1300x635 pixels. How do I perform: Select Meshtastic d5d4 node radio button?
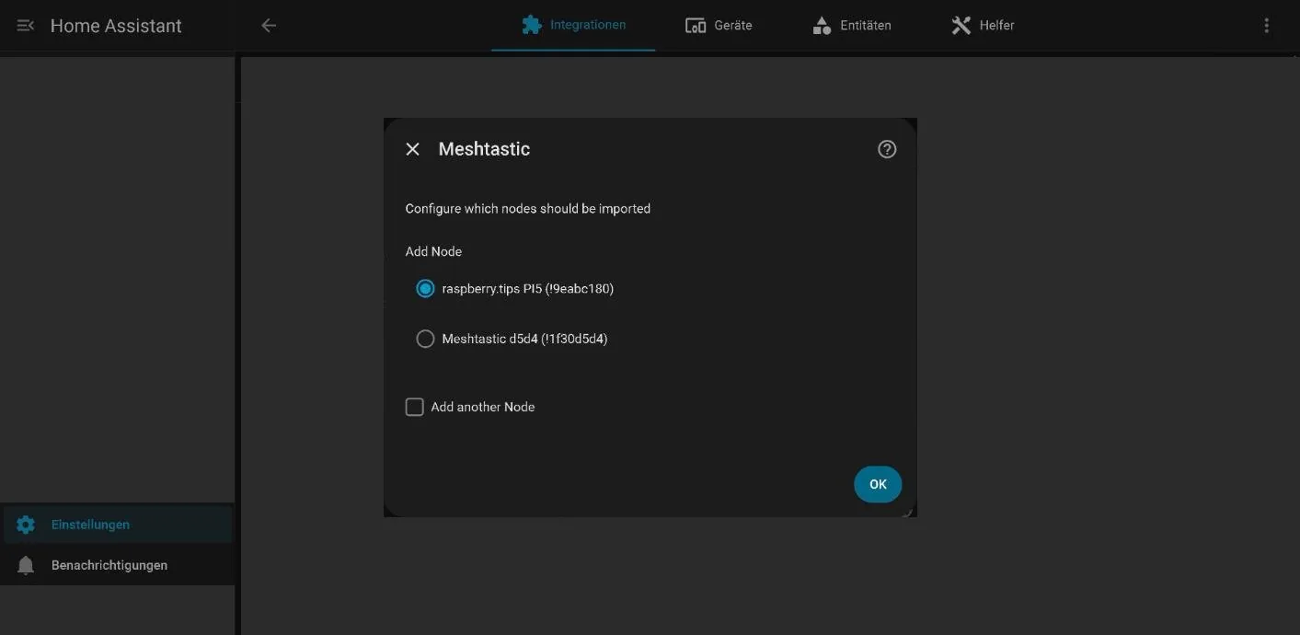click(x=425, y=339)
